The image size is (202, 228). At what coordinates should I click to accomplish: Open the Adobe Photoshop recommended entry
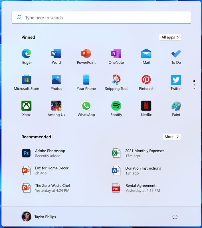(44, 153)
